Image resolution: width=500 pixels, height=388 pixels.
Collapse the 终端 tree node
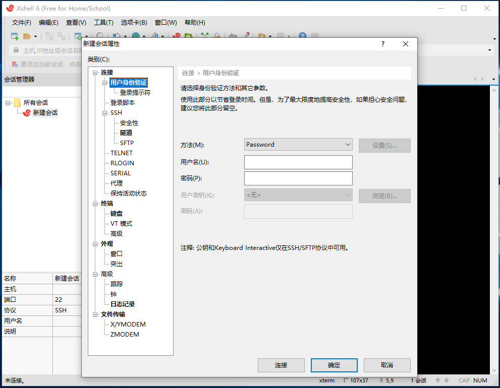tap(95, 204)
